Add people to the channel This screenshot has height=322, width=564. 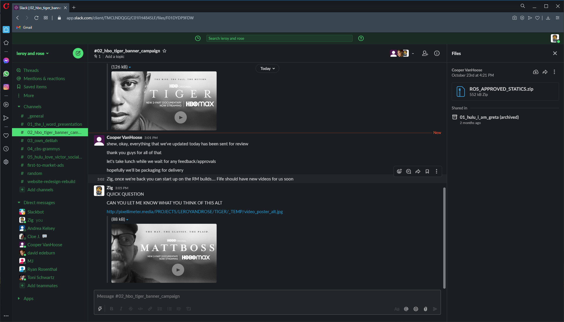pyautogui.click(x=425, y=53)
